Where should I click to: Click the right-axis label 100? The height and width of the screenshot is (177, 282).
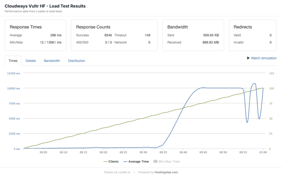[272, 88]
